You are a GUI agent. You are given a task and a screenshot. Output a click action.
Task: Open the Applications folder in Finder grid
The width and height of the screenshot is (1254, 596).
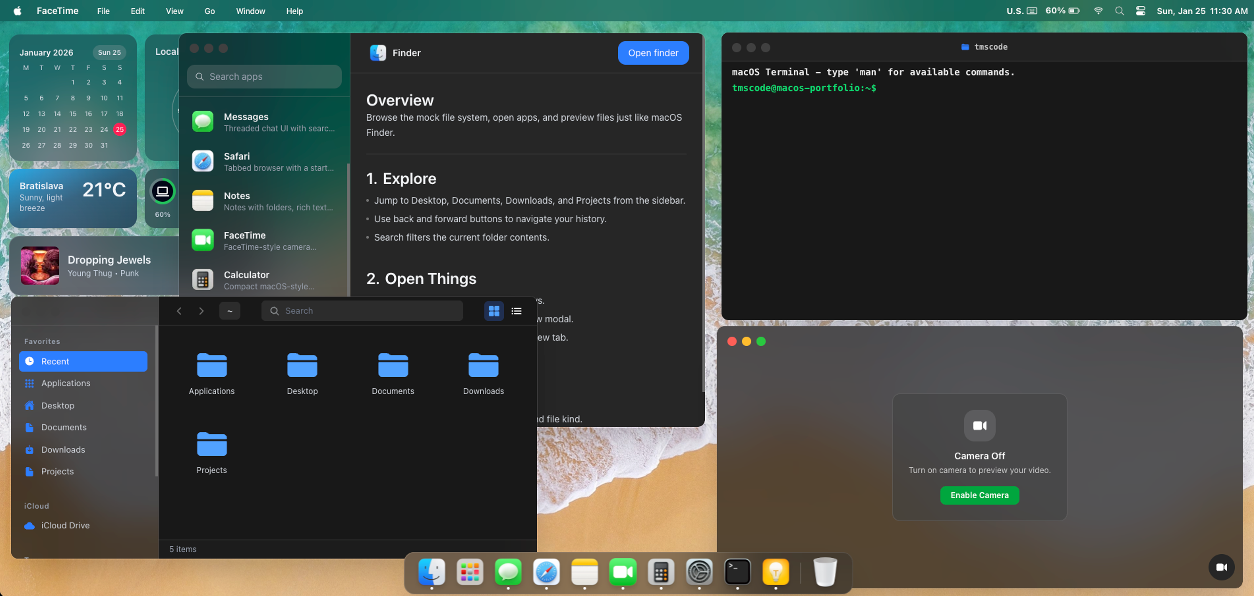click(211, 374)
